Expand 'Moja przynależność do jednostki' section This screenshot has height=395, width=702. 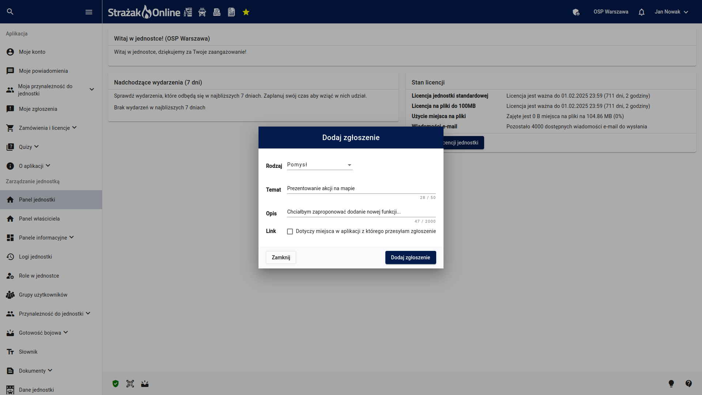pyautogui.click(x=92, y=90)
